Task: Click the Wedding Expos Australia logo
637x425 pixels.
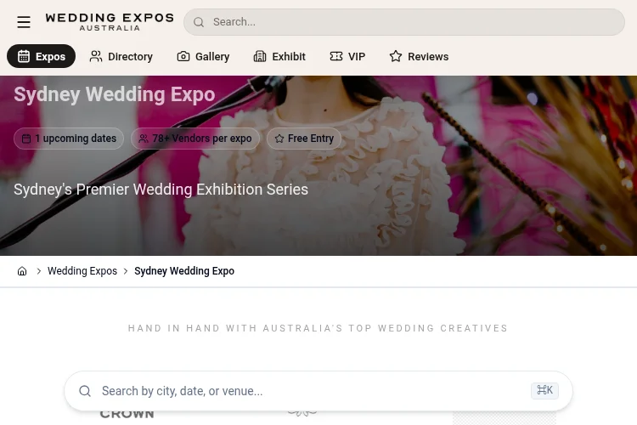Action: [110, 22]
